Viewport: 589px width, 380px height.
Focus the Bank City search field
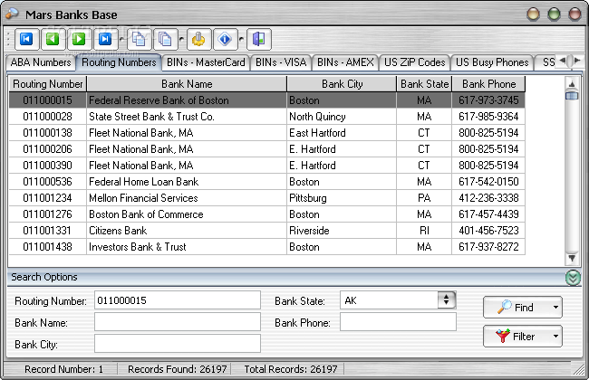178,344
